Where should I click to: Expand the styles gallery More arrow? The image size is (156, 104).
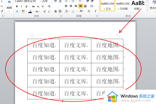click(x=147, y=10)
